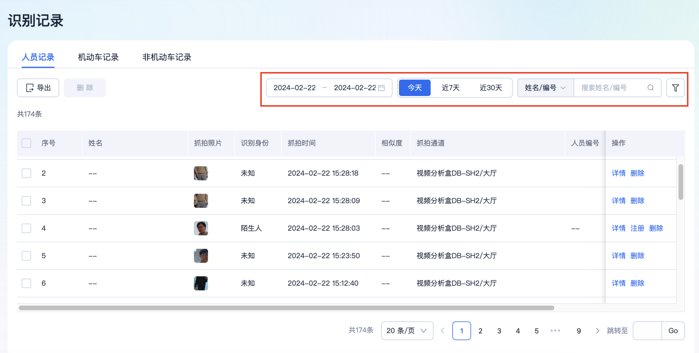Click the calendar icon in date range
This screenshot has height=353, width=699.
click(x=382, y=88)
